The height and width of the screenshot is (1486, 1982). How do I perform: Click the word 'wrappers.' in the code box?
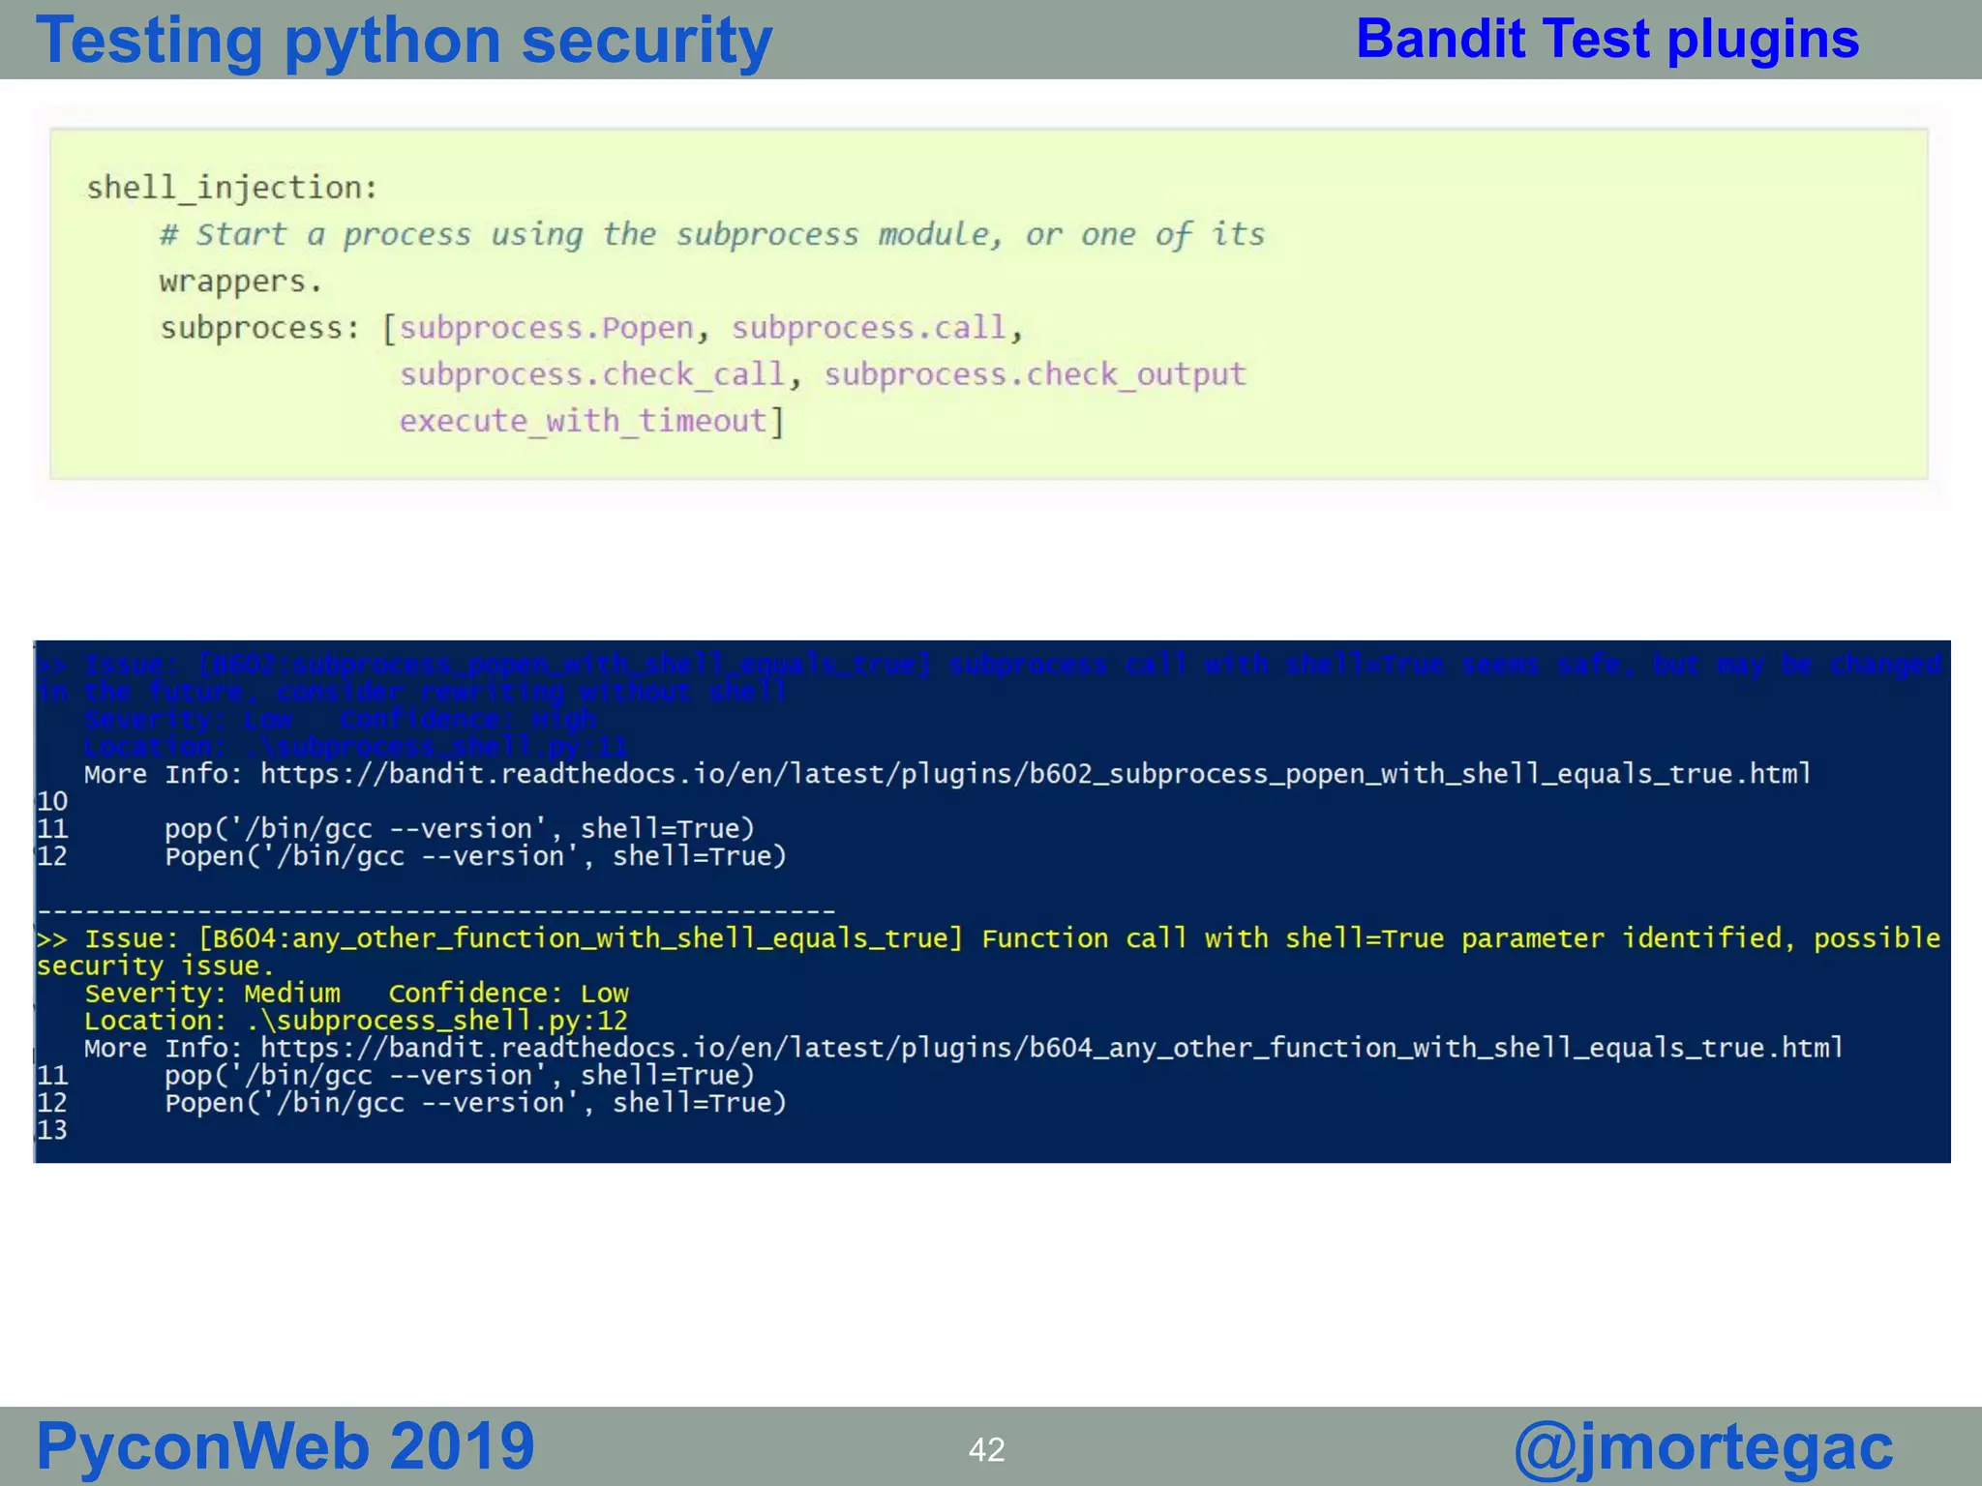[241, 282]
